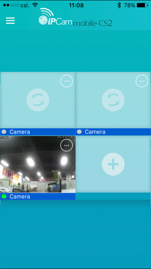Open options for the second offline camera
This screenshot has height=269, width=151.
point(142,81)
